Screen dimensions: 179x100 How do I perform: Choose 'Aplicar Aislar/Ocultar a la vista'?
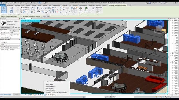tap(53, 82)
